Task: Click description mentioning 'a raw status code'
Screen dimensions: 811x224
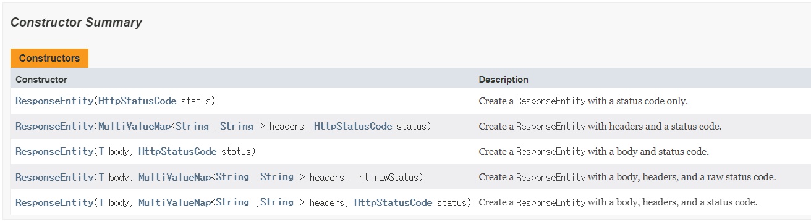Action: [627, 177]
